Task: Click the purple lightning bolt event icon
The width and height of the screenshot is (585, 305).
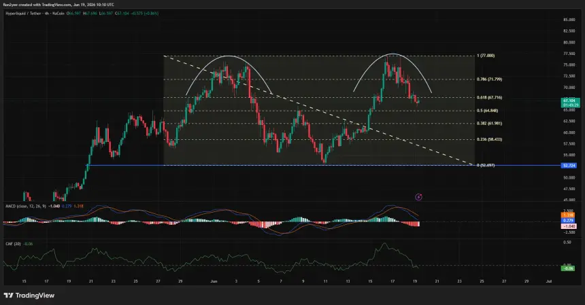Action: (x=418, y=197)
